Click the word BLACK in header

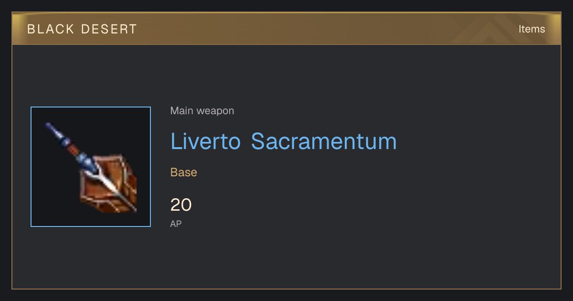click(x=50, y=29)
